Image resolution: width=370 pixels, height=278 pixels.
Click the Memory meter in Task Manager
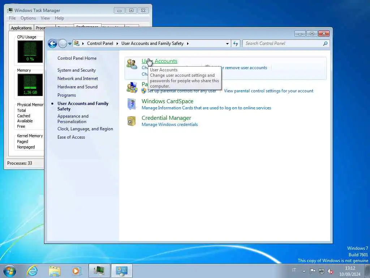pyautogui.click(x=30, y=85)
